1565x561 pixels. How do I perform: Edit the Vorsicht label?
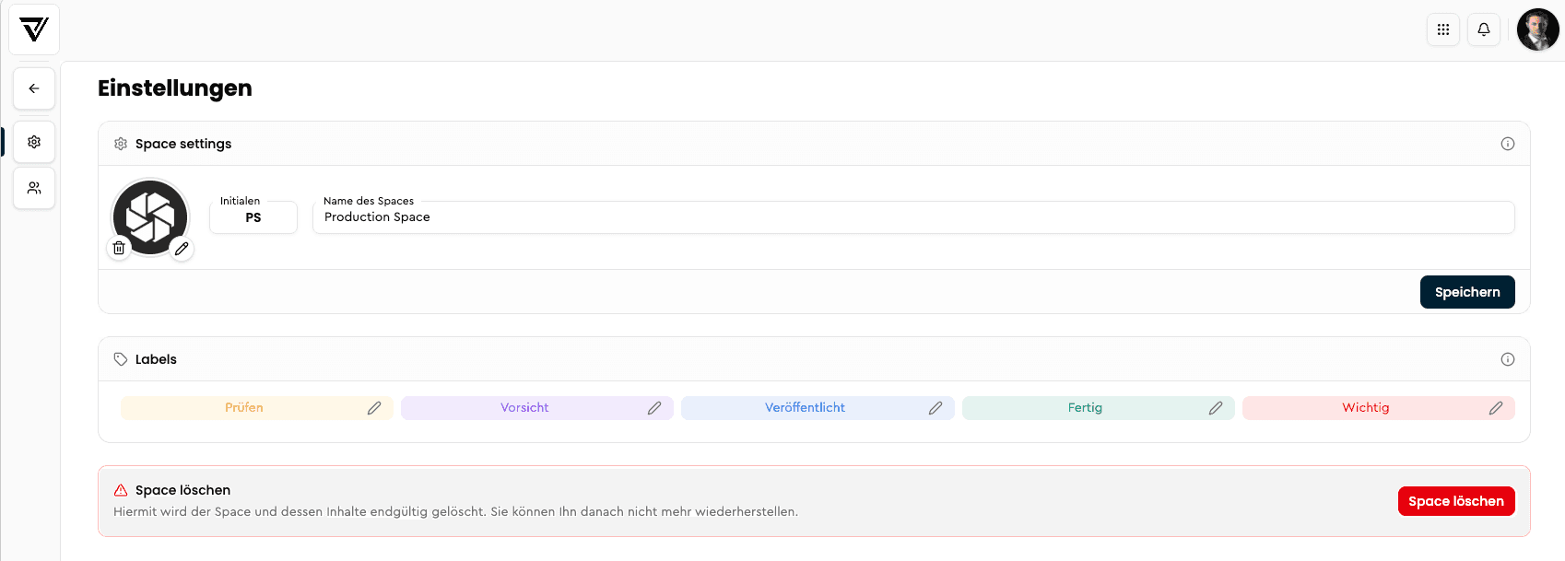pos(654,408)
